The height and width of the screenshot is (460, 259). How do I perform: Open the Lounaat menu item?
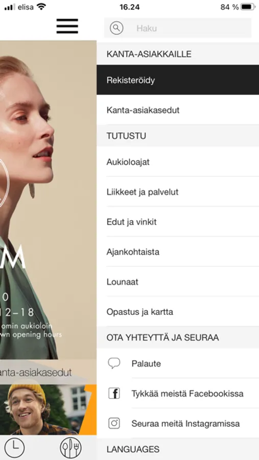pyautogui.click(x=178, y=282)
